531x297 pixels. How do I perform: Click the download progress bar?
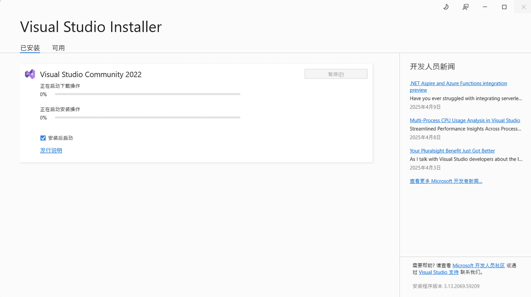click(x=148, y=94)
